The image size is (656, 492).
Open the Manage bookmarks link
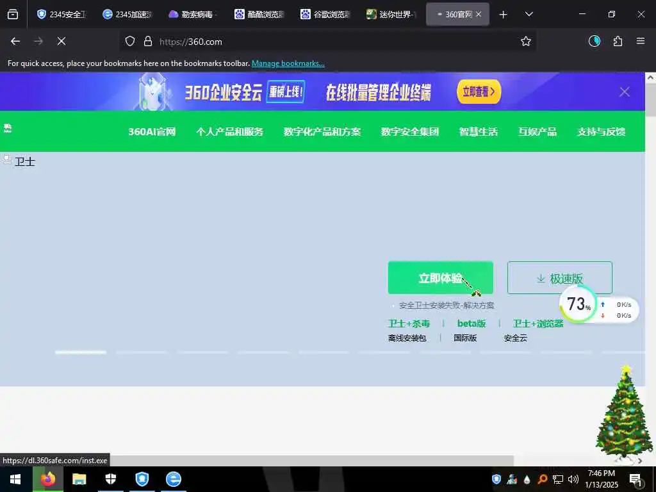pos(288,63)
